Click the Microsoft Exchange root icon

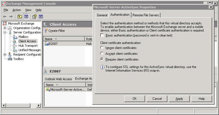click(x=5, y=23)
